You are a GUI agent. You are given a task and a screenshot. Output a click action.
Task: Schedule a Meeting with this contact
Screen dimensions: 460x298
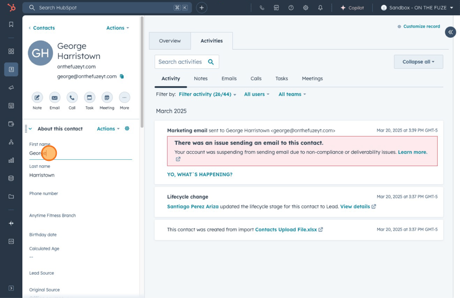click(107, 98)
